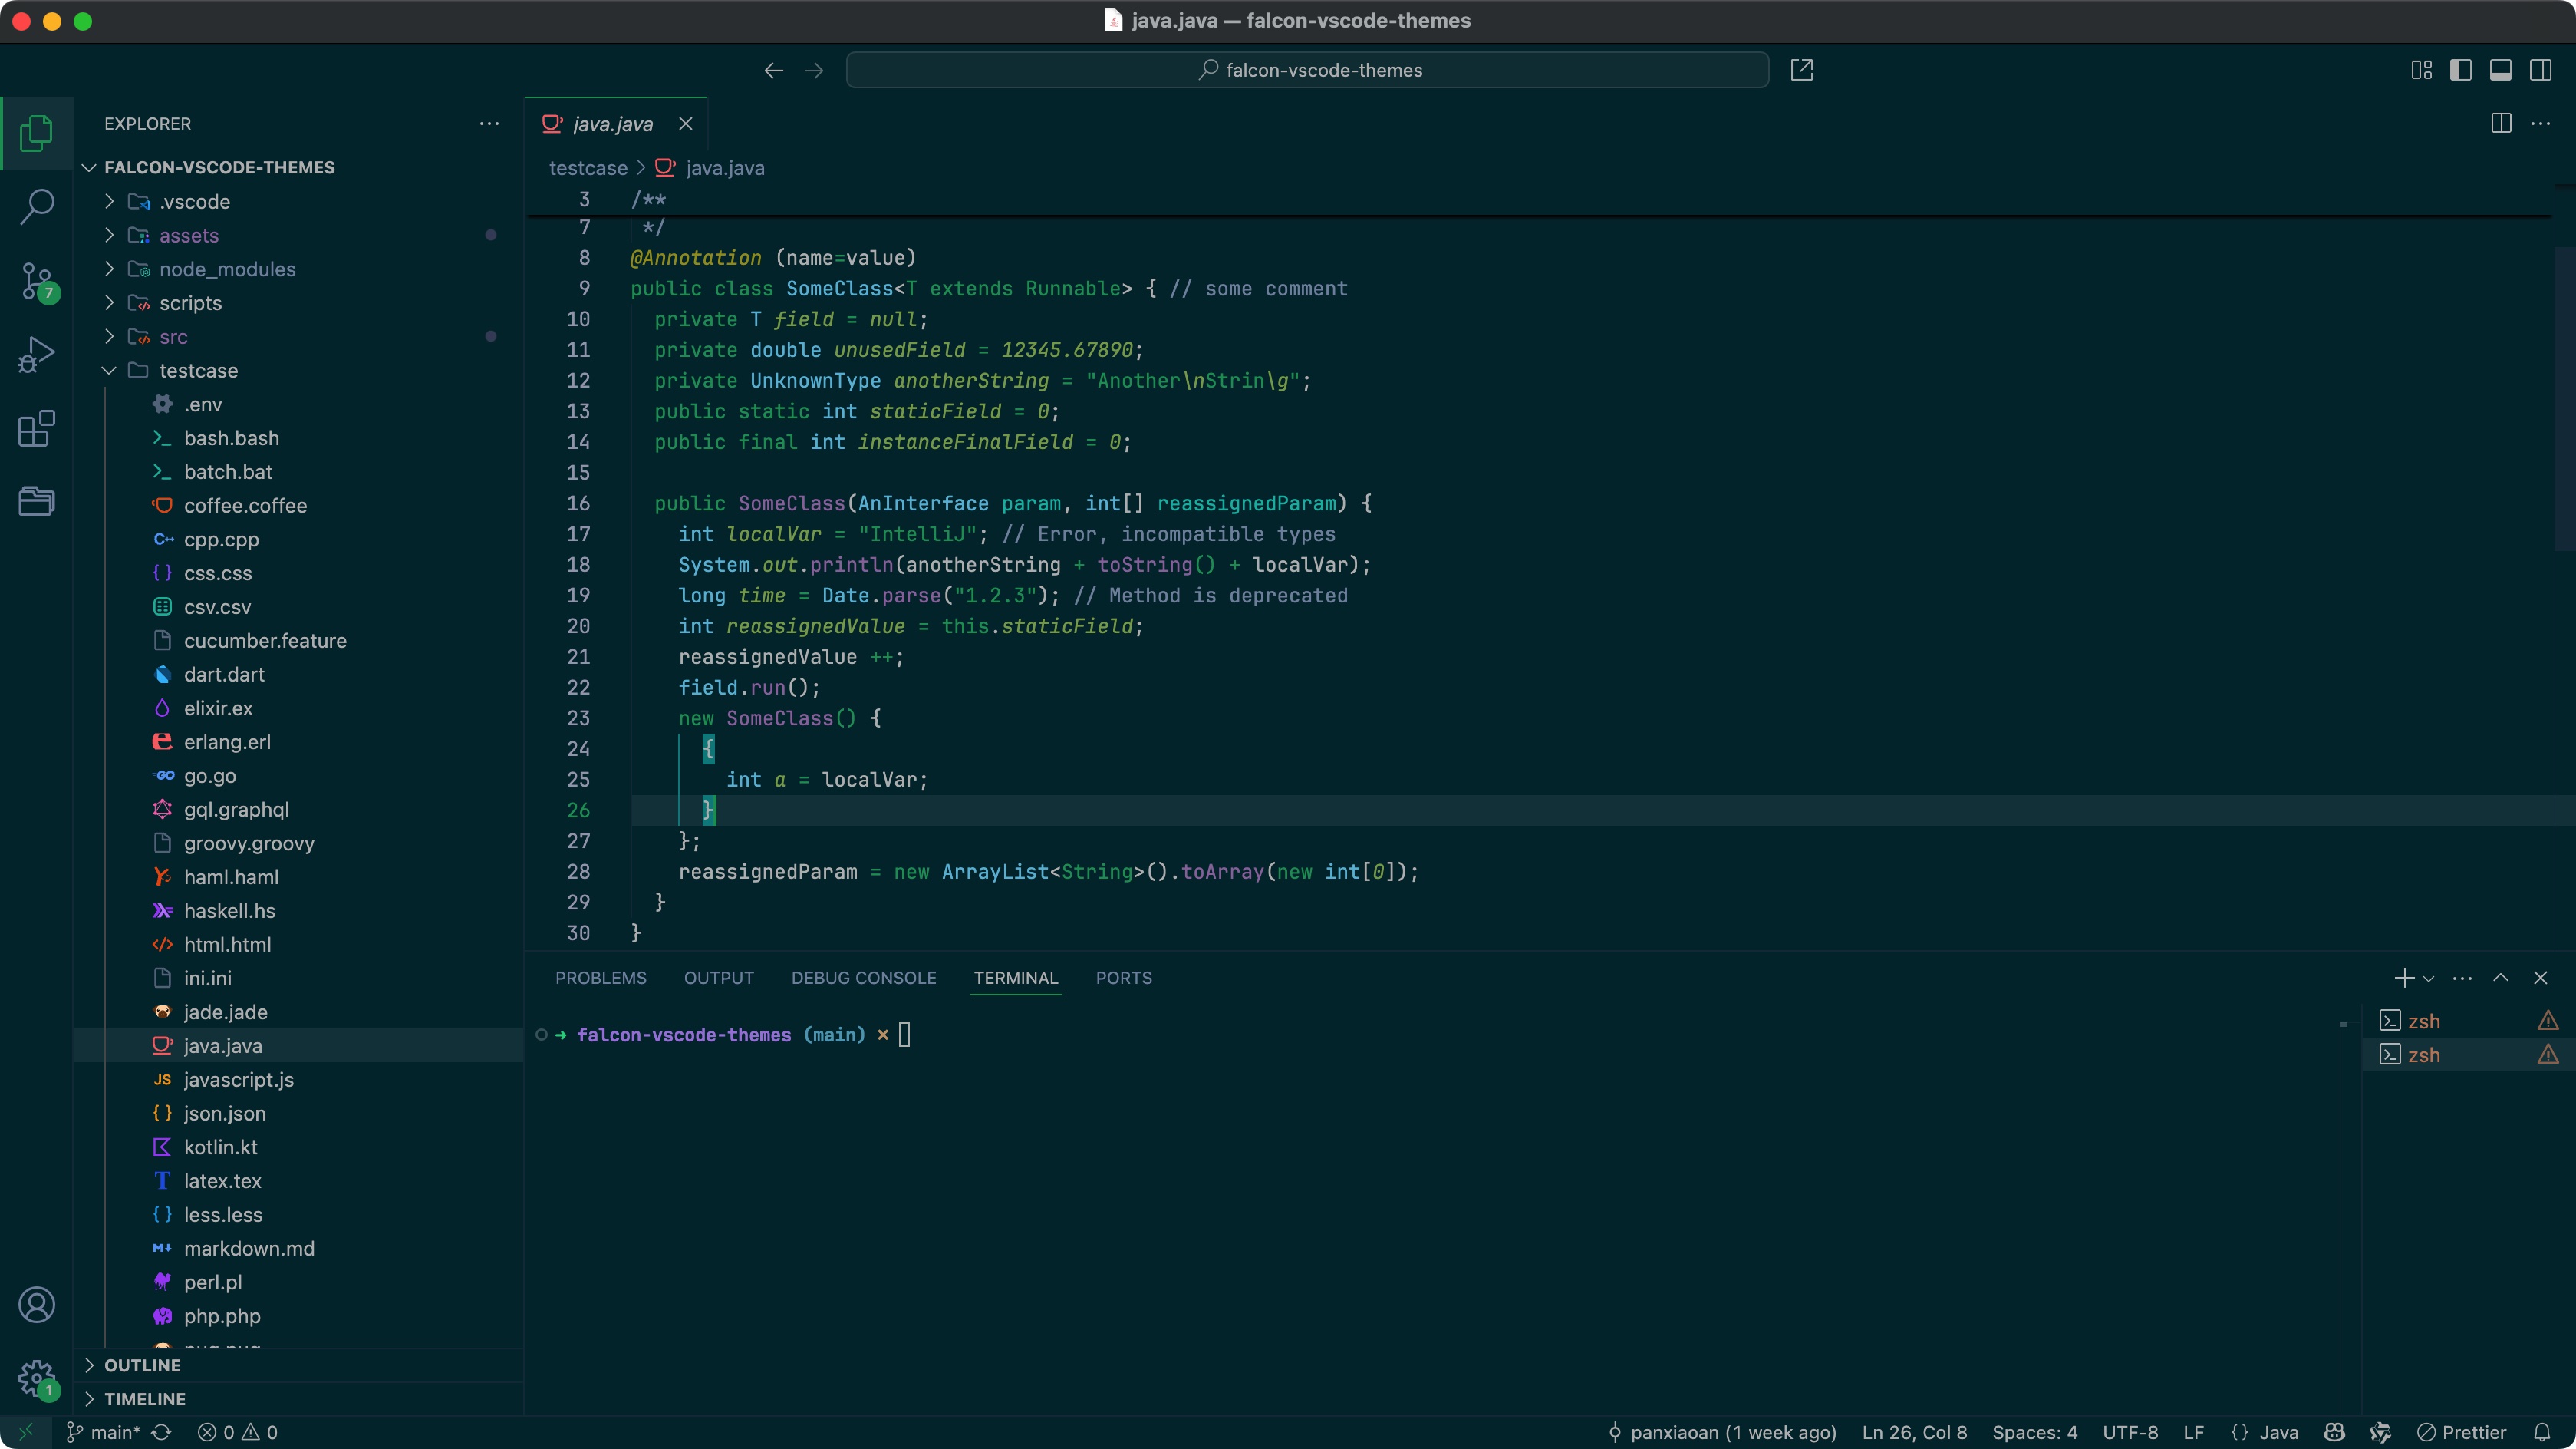Image resolution: width=2576 pixels, height=1449 pixels.
Task: Open Source Control view with badge
Action: click(x=37, y=282)
